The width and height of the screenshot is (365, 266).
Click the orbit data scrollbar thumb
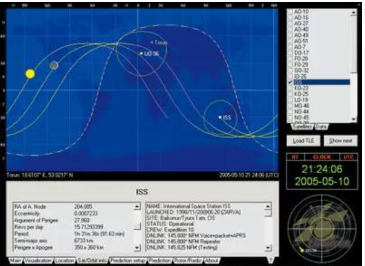click(x=137, y=226)
